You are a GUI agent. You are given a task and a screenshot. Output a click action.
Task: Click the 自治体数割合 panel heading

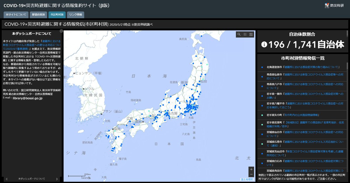tap(302, 34)
